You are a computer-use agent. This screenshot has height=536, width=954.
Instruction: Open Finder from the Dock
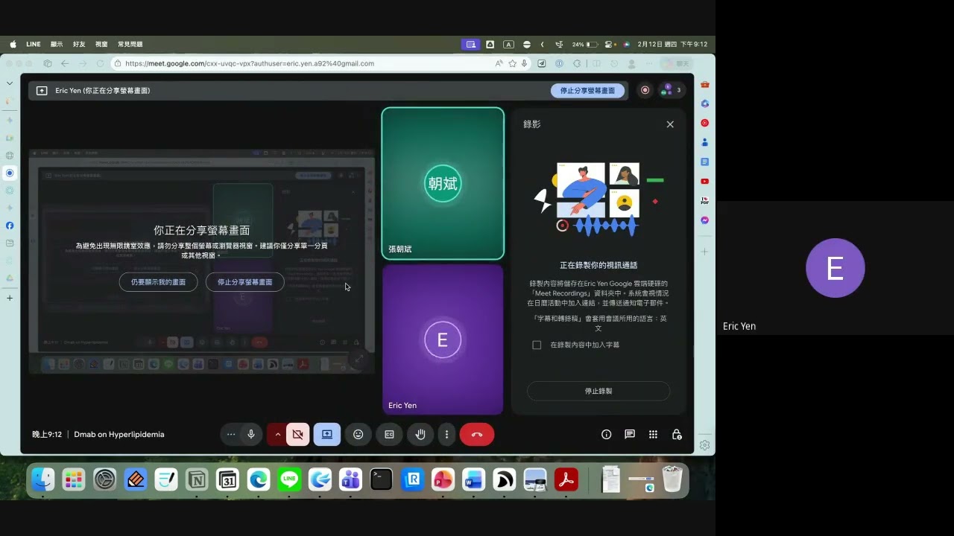[43, 479]
